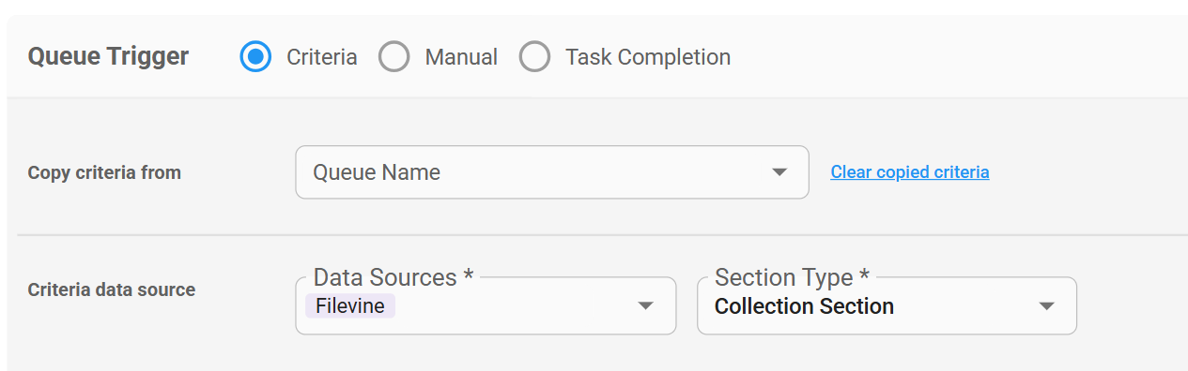Screen dimensions: 1188x371
Task: Click the Manual label text
Action: [x=461, y=57]
